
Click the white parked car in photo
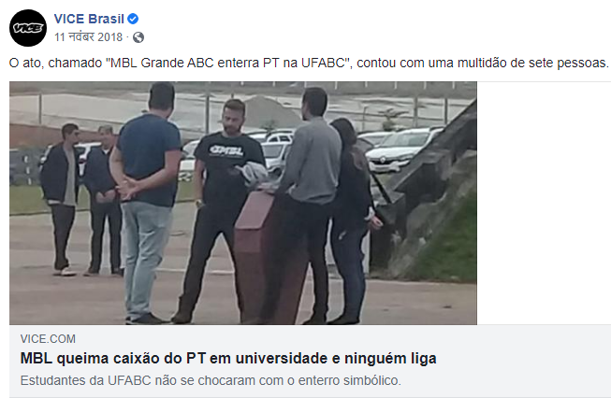[x=401, y=149]
